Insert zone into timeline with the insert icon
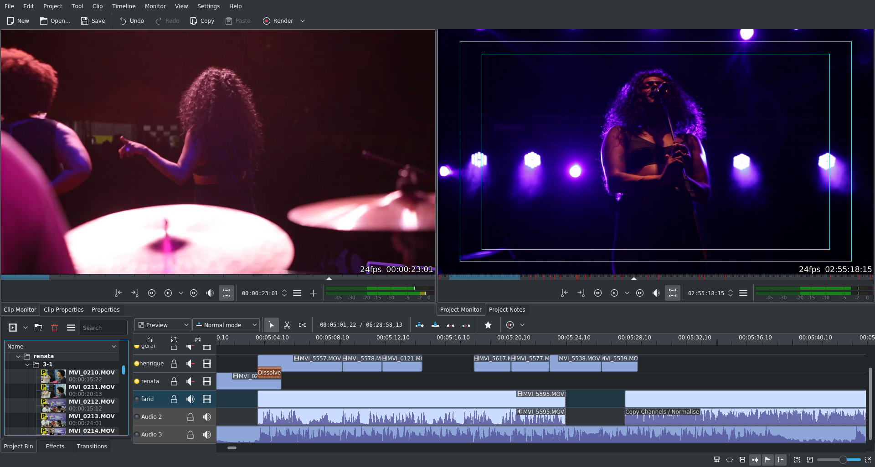The image size is (875, 467). pyautogui.click(x=420, y=325)
